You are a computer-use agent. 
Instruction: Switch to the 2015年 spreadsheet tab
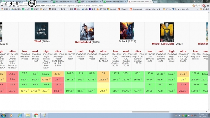click(64, 2)
